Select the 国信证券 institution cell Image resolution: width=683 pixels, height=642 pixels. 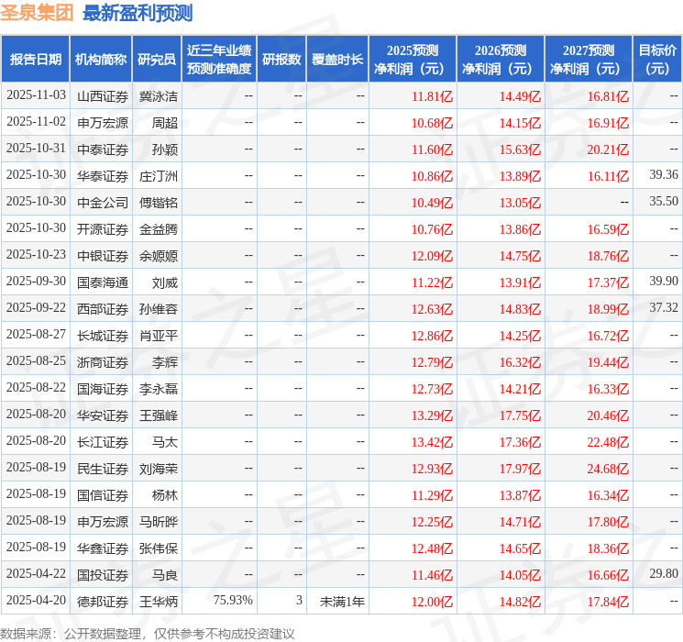click(103, 495)
